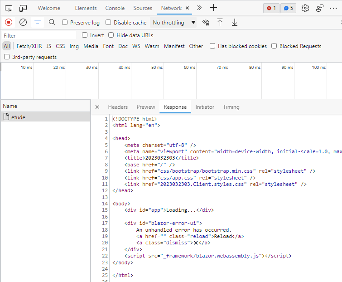The width and height of the screenshot is (342, 282).
Task: Clear the network log
Action: 23,22
